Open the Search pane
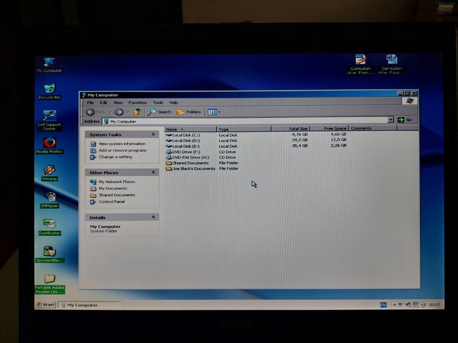 coord(159,112)
